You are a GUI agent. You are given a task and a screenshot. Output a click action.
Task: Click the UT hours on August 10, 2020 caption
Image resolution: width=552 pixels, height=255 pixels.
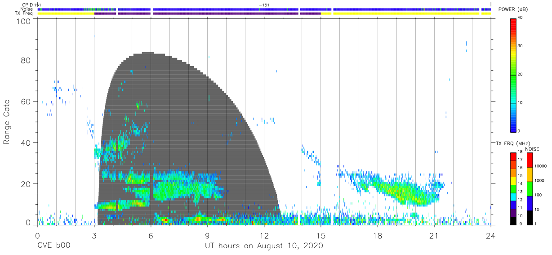[264, 246]
